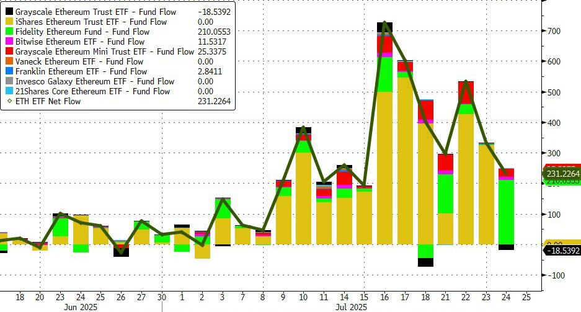This screenshot has width=581, height=312.
Task: Click the ETH ETF Net Flow diamond marker in legend
Action: 9,101
